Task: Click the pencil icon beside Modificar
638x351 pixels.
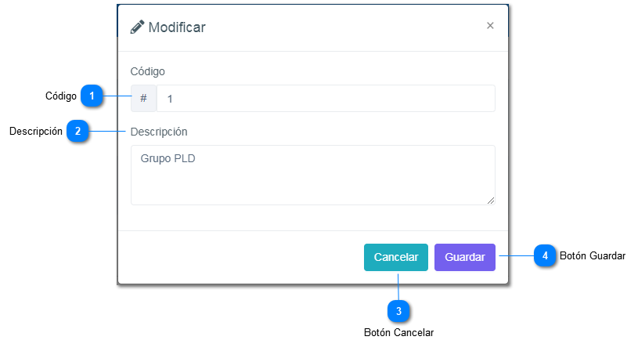Action: pos(137,27)
